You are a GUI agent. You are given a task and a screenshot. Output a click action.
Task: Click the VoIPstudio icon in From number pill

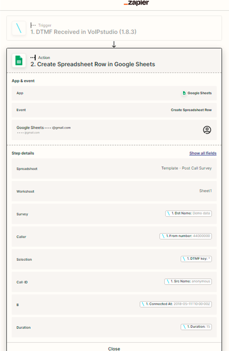pyautogui.click(x=163, y=236)
